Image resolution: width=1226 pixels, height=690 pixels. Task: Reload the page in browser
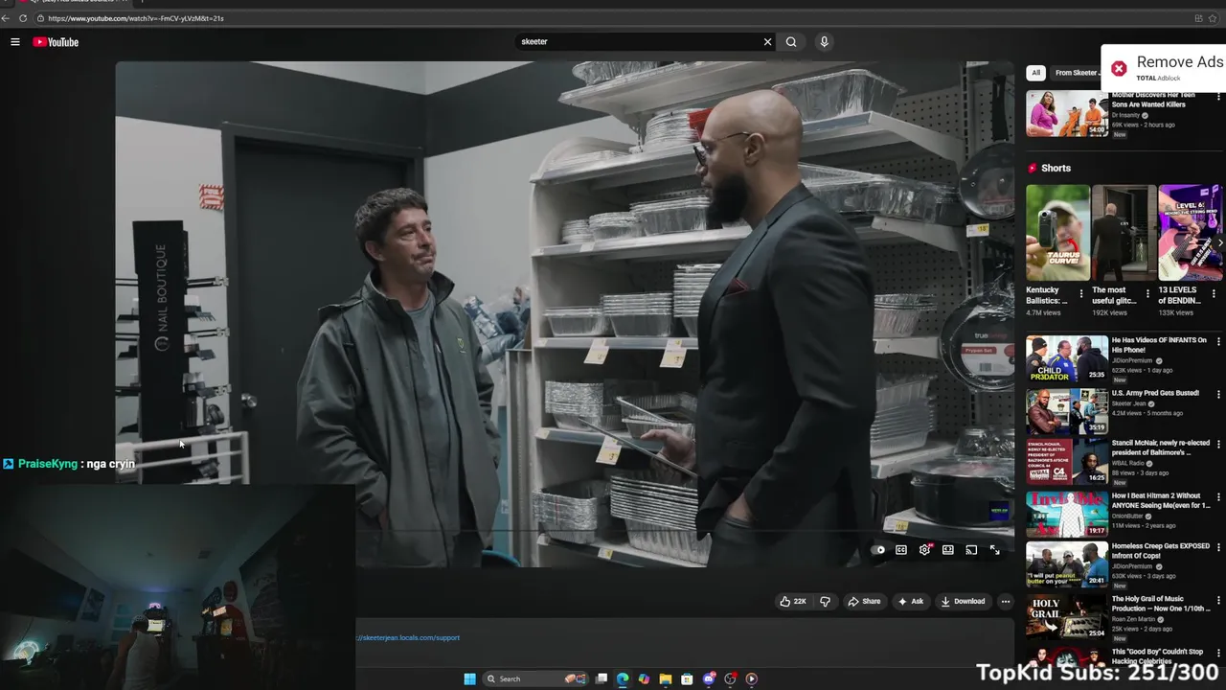(23, 18)
